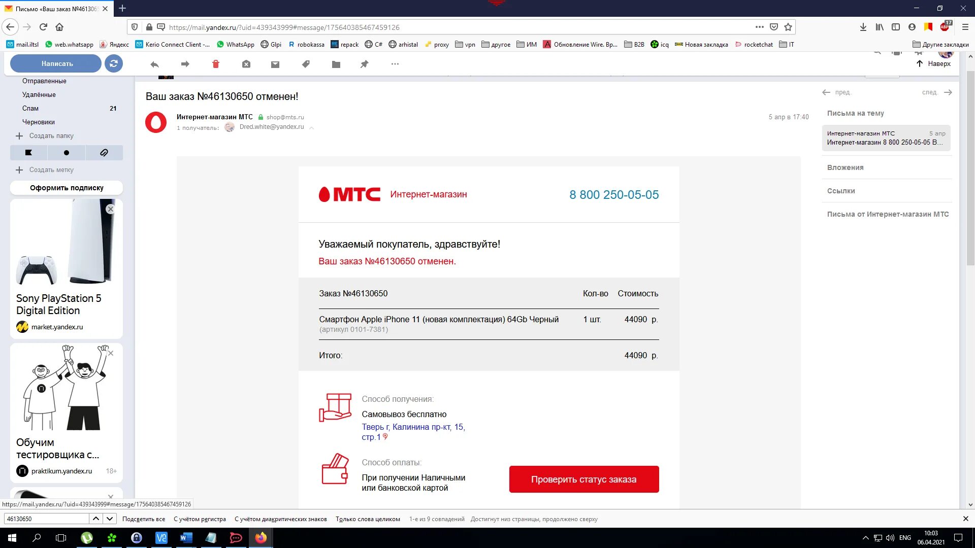The image size is (975, 548).
Task: Filter by flagged messages icon
Action: click(x=28, y=153)
